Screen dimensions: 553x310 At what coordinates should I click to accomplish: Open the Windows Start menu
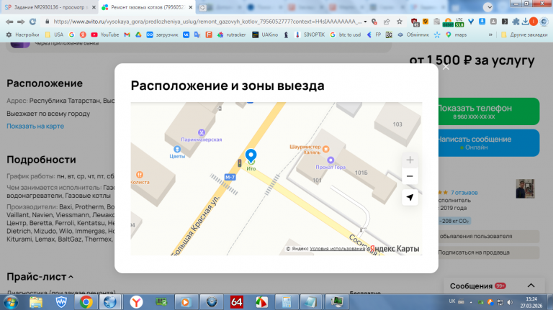click(11, 302)
